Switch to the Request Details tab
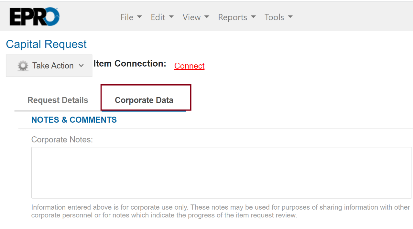413x229 pixels. (58, 100)
